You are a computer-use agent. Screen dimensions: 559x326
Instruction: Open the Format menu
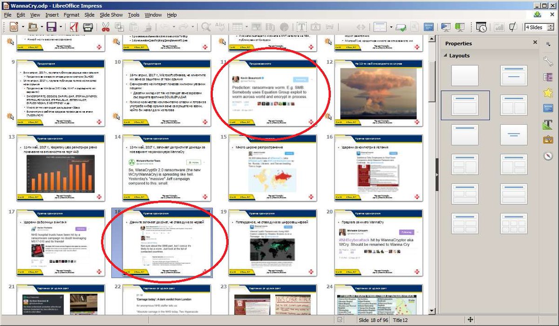point(72,15)
